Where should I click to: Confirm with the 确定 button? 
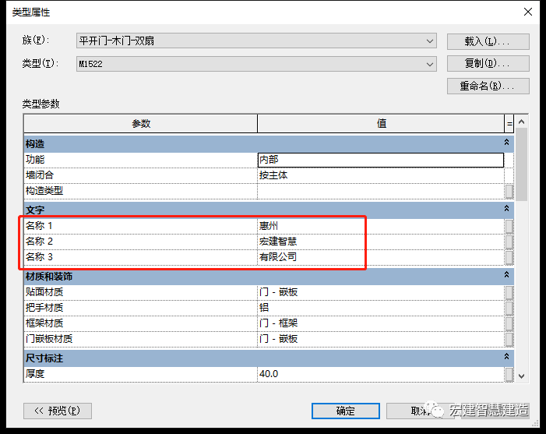(x=345, y=411)
